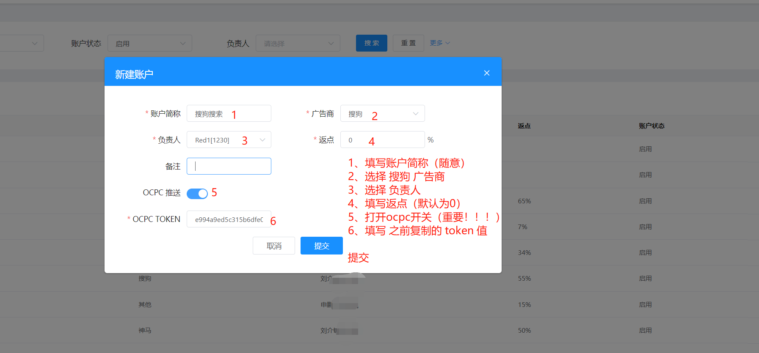Click the 65% 返点 cell
759x353 pixels.
[524, 201]
